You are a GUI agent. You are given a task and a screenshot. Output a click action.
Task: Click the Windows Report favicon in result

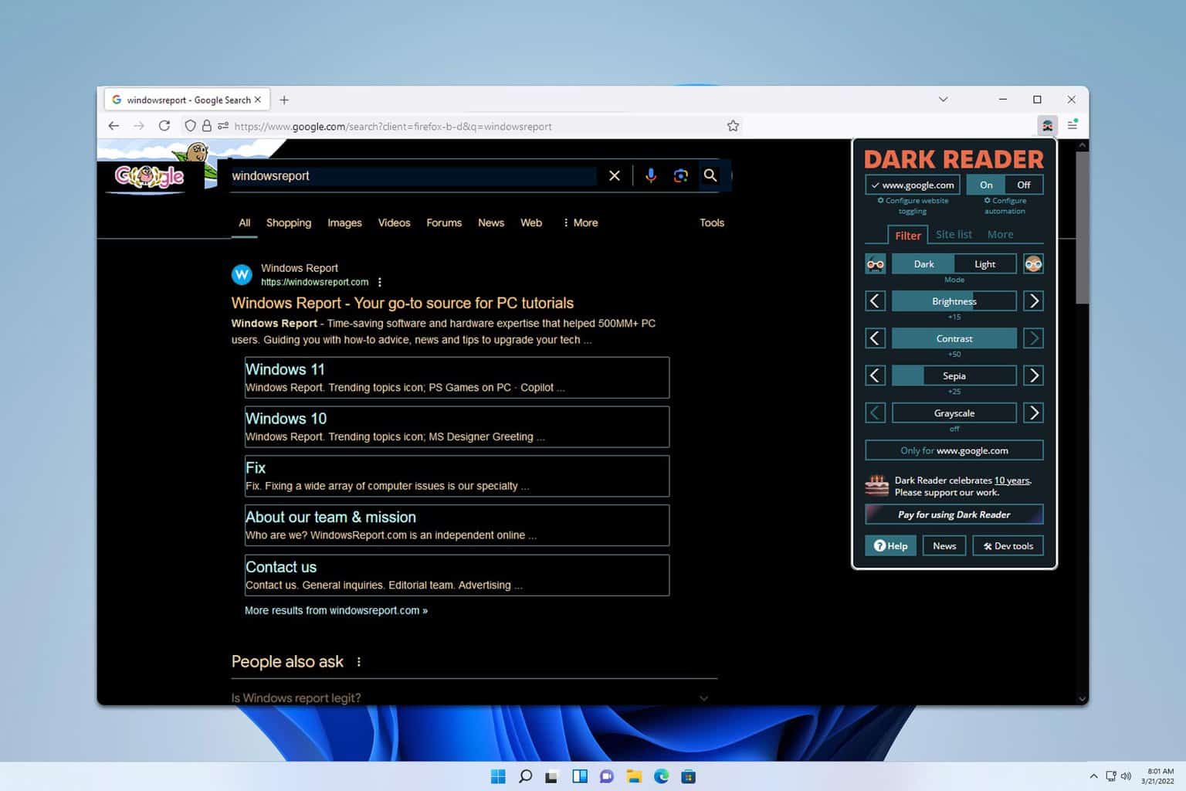point(242,274)
